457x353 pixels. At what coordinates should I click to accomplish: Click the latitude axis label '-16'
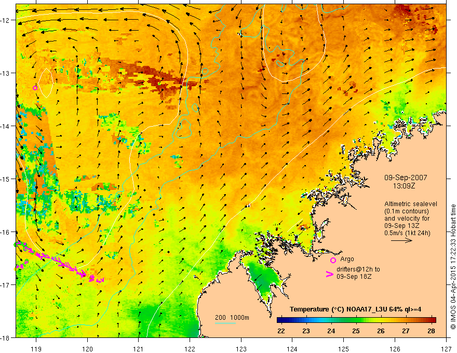tap(5, 232)
